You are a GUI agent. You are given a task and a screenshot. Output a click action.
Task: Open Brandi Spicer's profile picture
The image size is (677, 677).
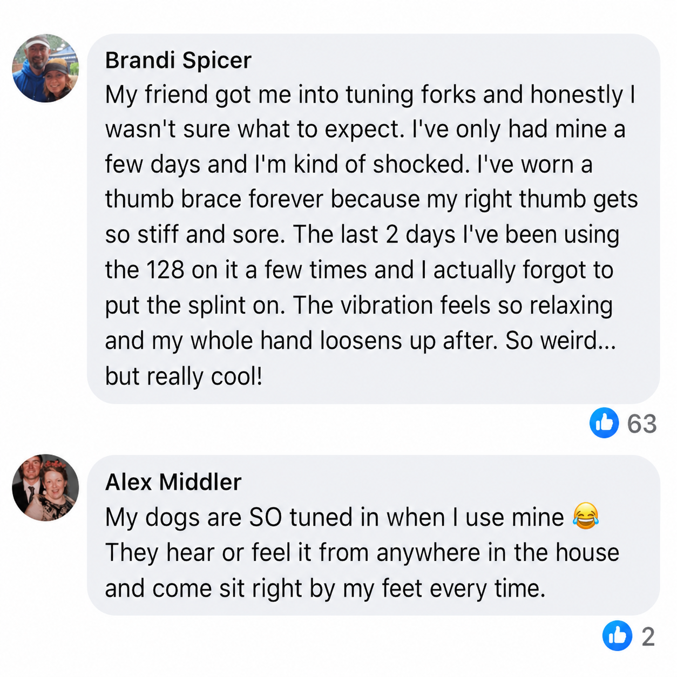[x=45, y=68]
